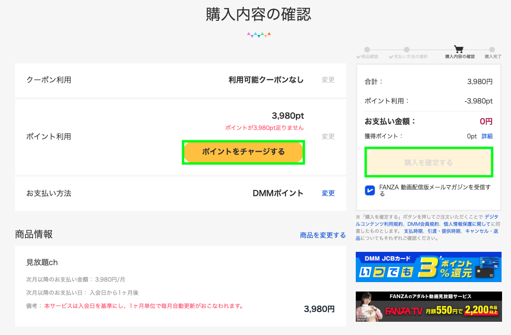Click the shopping cart step icon

[458, 49]
